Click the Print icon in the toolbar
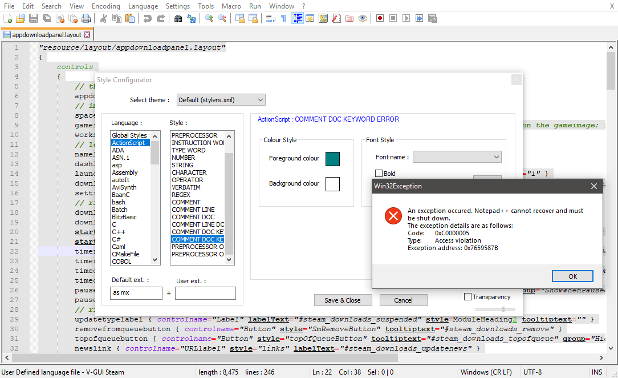The height and width of the screenshot is (378, 618). [x=86, y=18]
